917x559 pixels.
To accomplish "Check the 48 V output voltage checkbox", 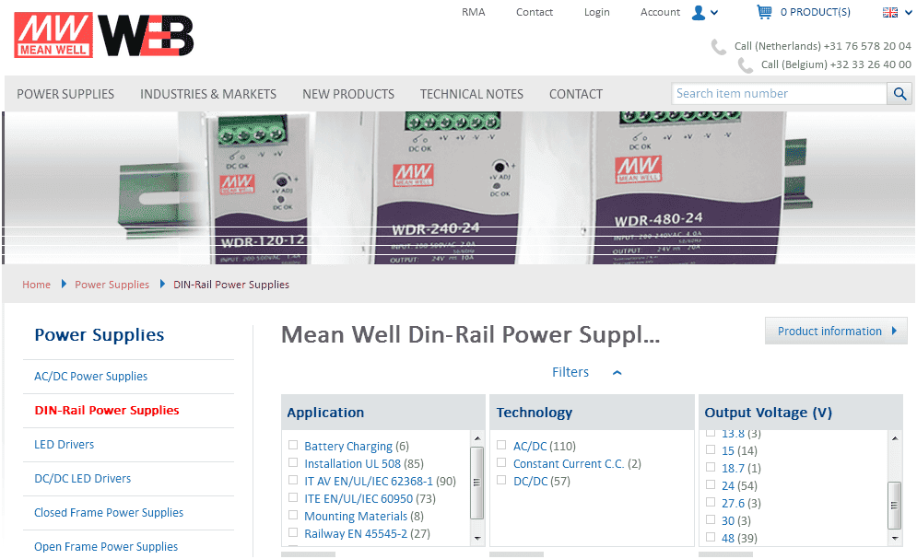I will (x=711, y=538).
